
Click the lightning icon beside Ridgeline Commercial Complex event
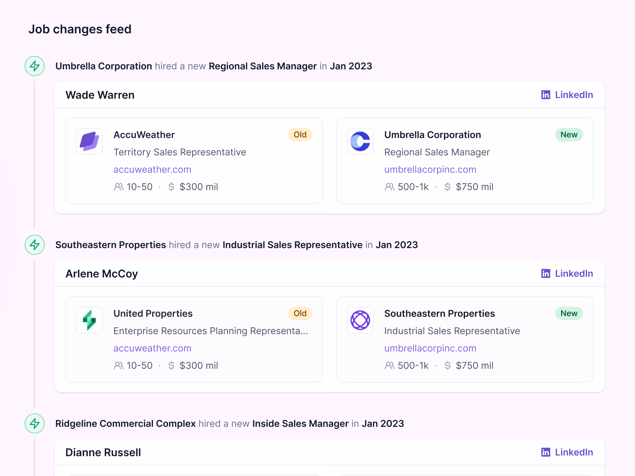coord(34,423)
